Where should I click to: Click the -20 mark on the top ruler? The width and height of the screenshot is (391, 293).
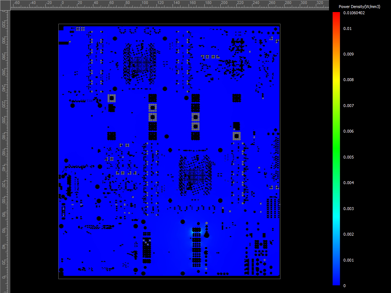pos(49,3)
